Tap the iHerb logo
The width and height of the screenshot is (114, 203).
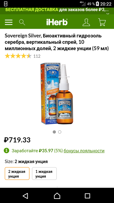[x=57, y=22]
